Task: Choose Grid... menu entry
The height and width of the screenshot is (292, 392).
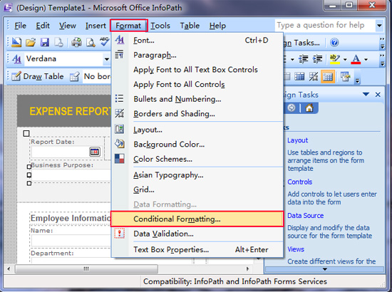Action: coord(197,190)
